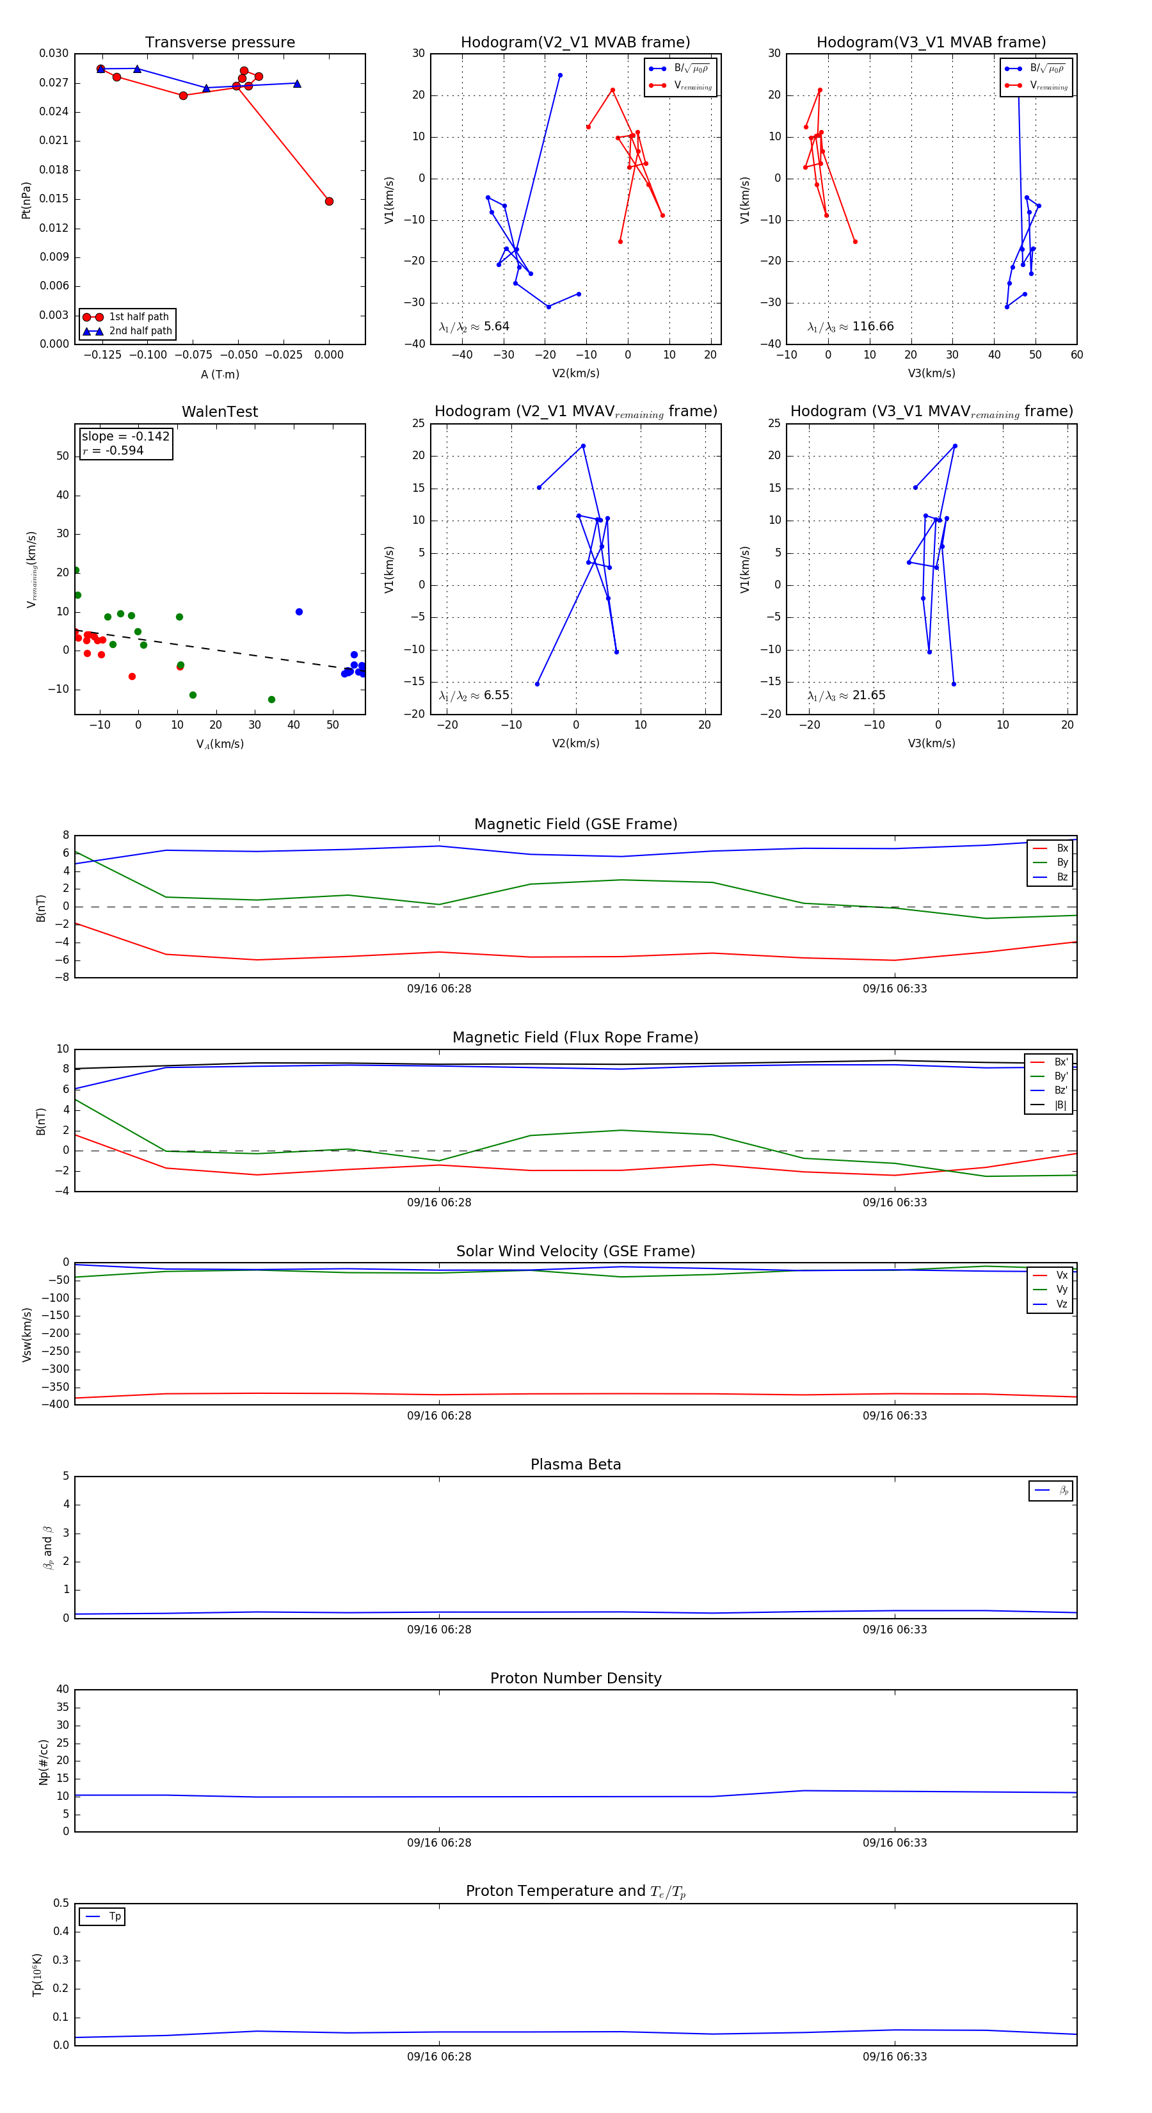
Task: Click the '2nd half path' legend entry
Action: click(127, 332)
